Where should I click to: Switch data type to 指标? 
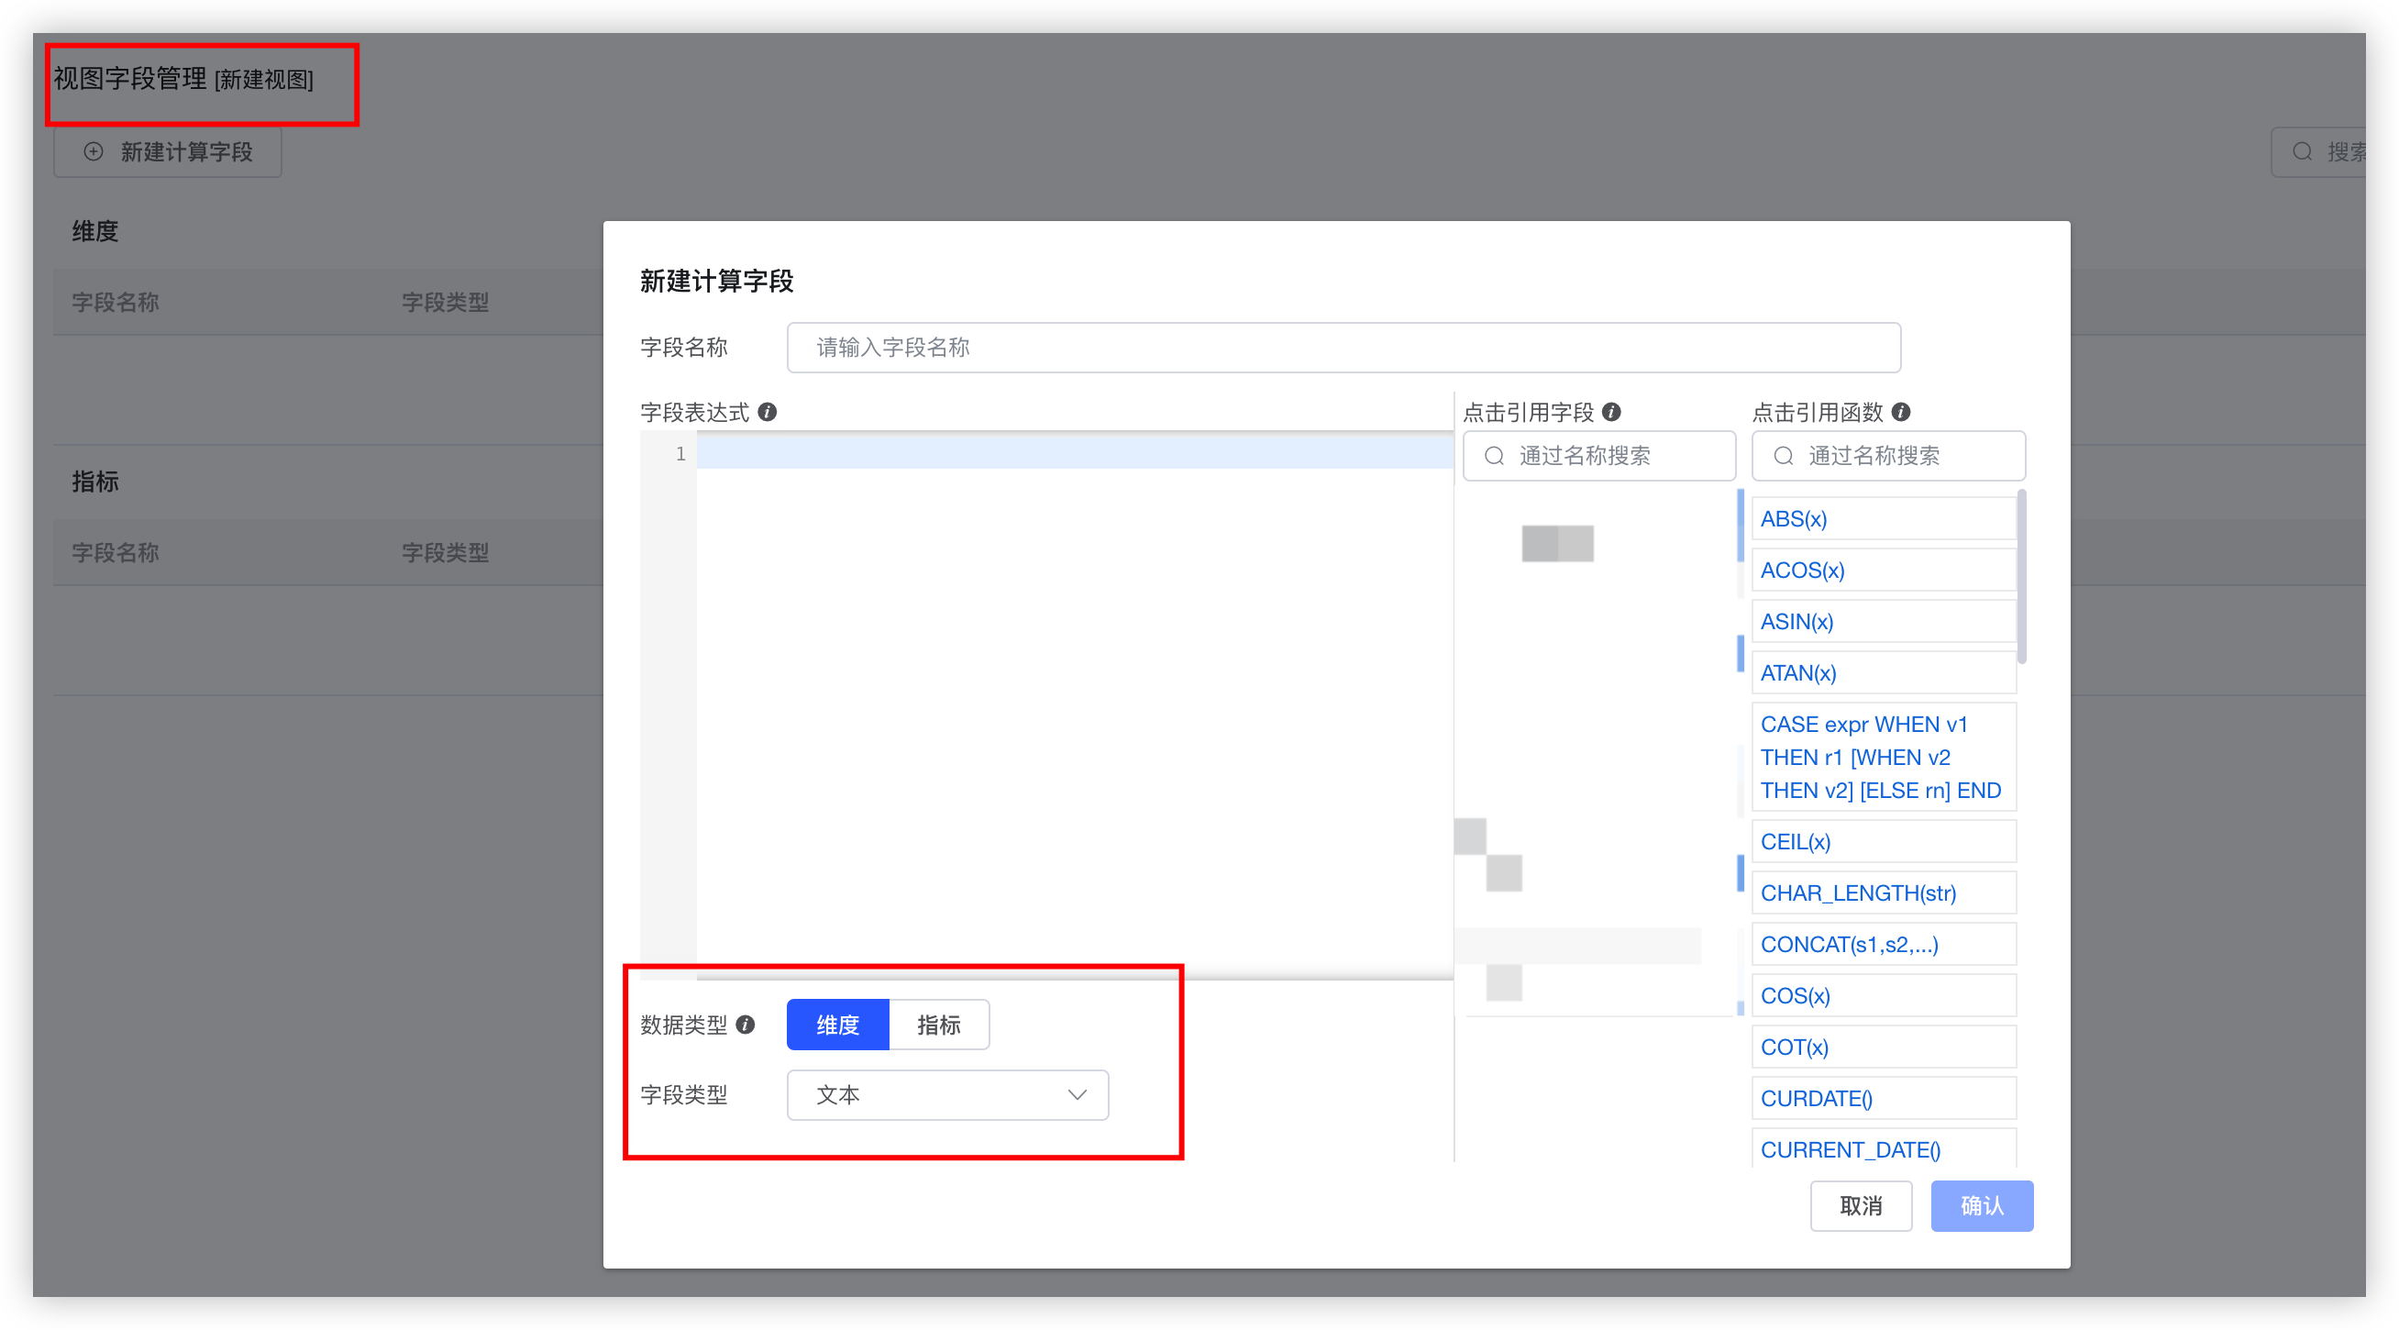pos(941,1025)
